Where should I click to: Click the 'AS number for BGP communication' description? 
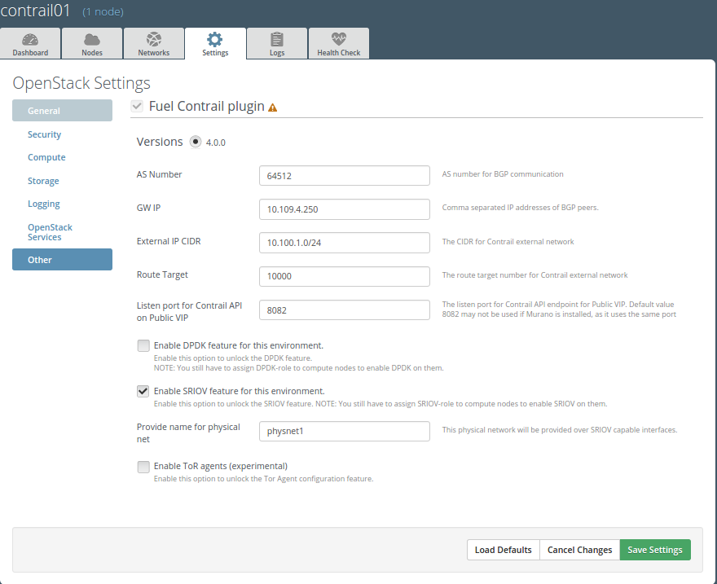pyautogui.click(x=503, y=174)
